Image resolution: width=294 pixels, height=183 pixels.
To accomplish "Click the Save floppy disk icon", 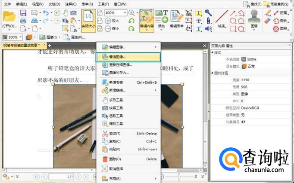I will (x=23, y=13).
